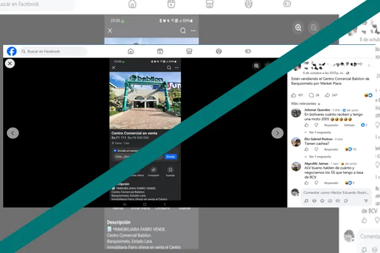The image size is (380, 253).
Task: Expand Ver 1 respuesta under Elio's comment
Action: click(x=317, y=157)
